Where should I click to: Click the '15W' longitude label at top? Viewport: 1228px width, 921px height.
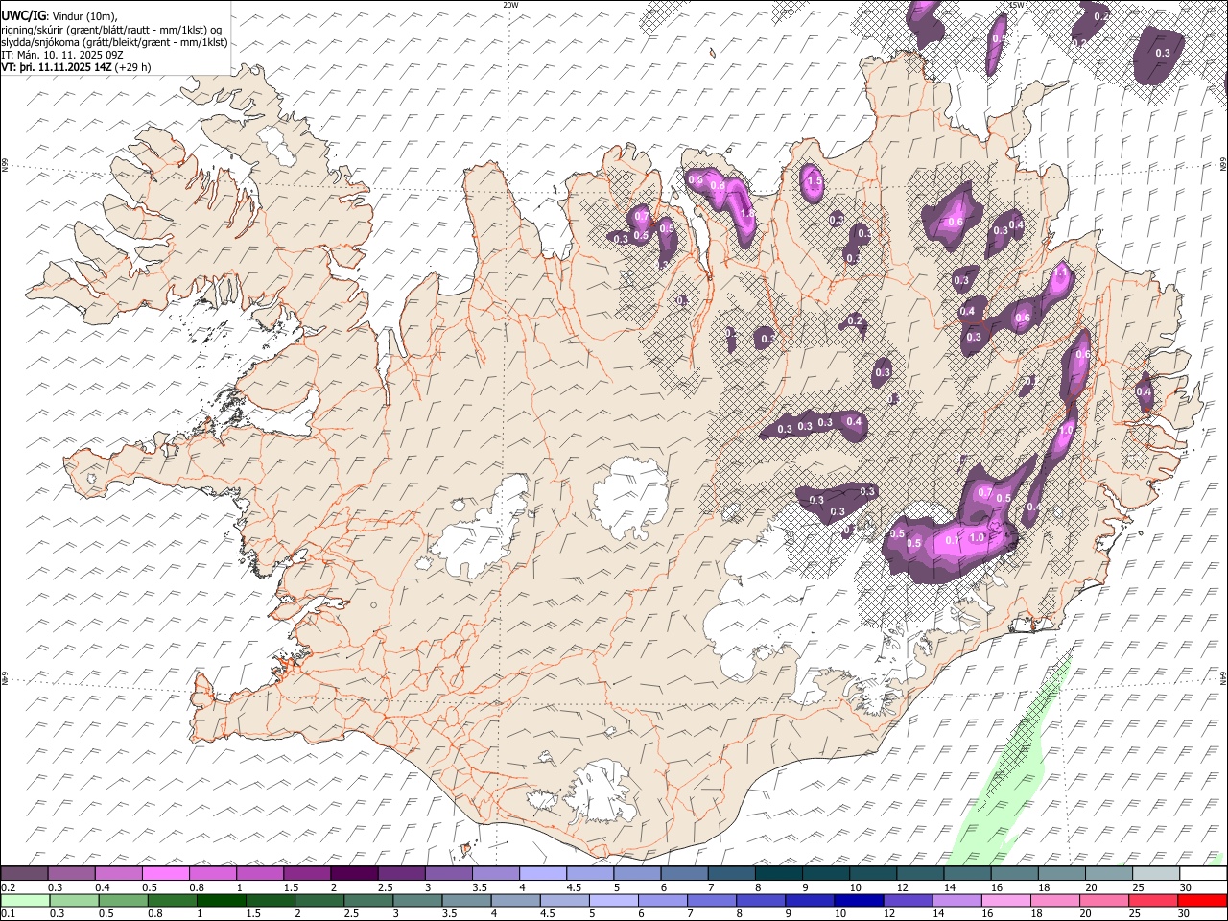(x=1016, y=5)
